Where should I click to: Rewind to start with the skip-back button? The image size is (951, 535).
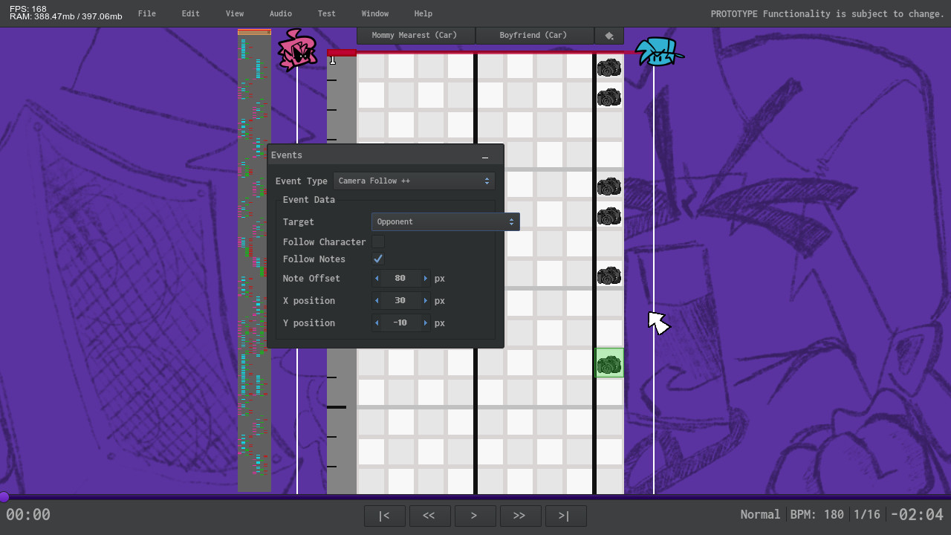(384, 516)
